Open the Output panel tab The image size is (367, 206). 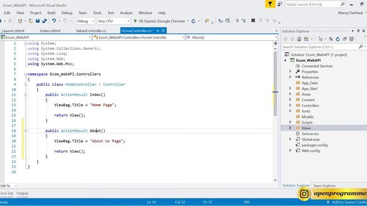pos(22,193)
